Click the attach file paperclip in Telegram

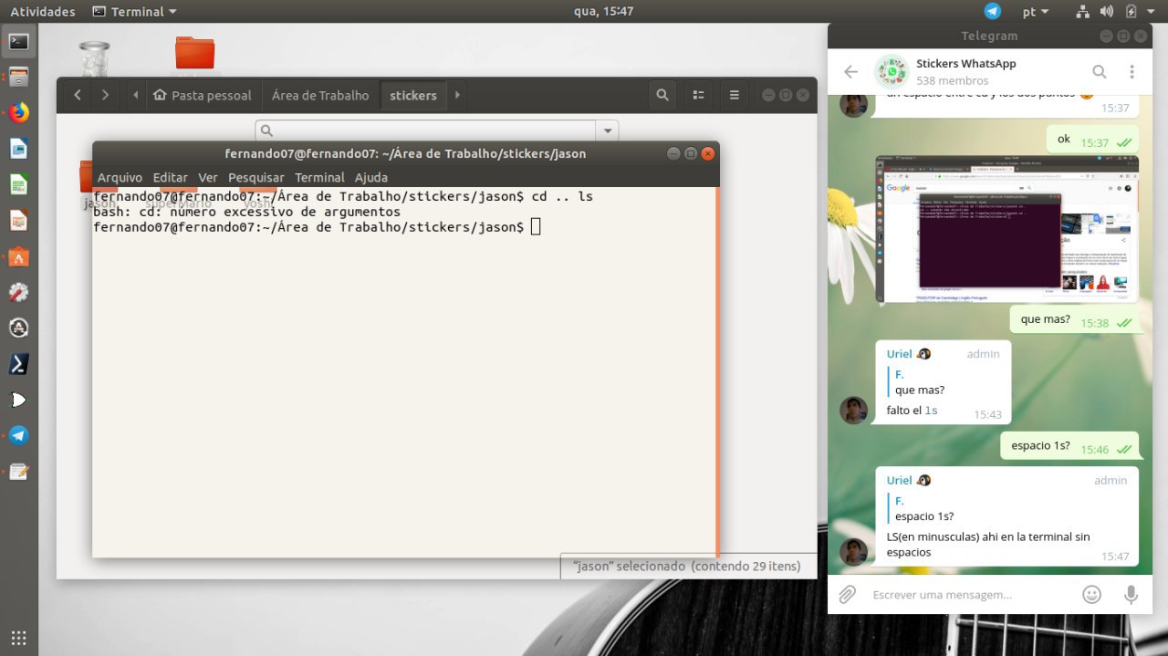click(847, 595)
